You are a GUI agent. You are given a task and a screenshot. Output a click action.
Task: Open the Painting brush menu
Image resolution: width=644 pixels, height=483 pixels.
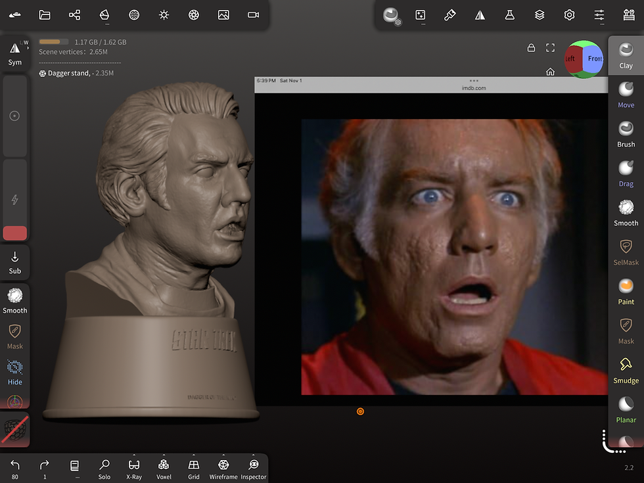point(449,15)
